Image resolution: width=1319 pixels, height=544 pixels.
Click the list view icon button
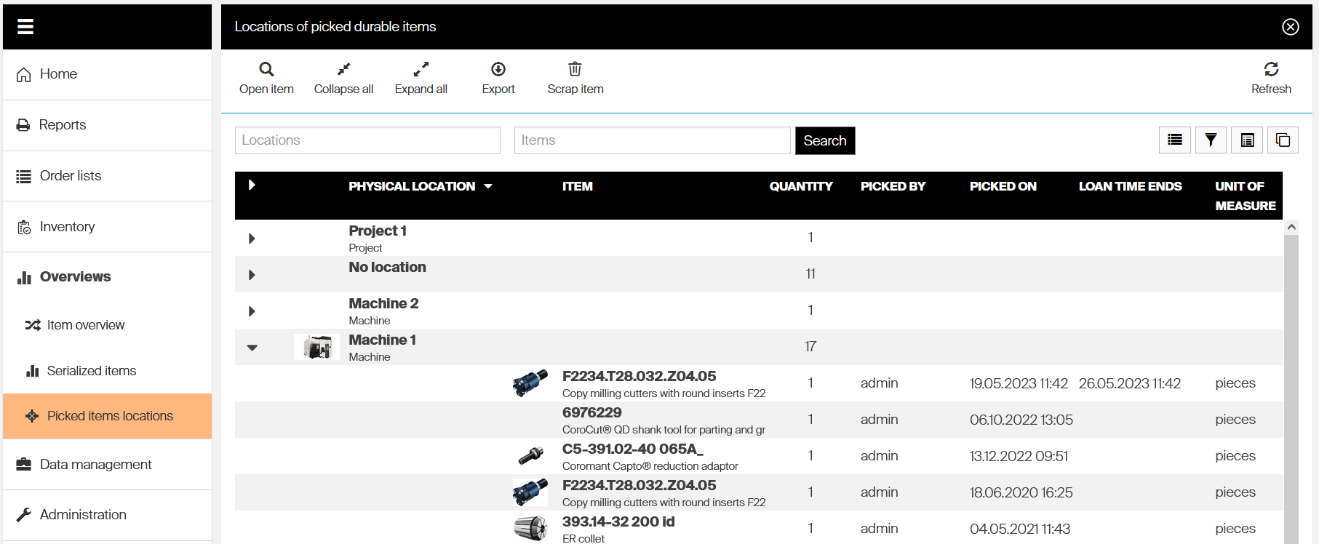pyautogui.click(x=1174, y=140)
